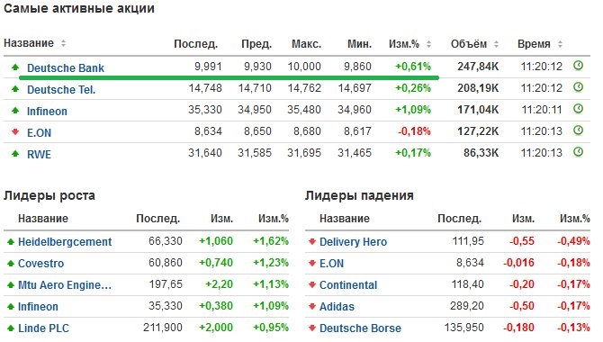Sort active stocks by Время arrows
Viewport: 603px width, 342px height.
[x=560, y=44]
